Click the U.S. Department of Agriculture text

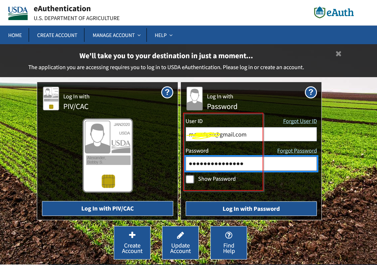coord(76,18)
